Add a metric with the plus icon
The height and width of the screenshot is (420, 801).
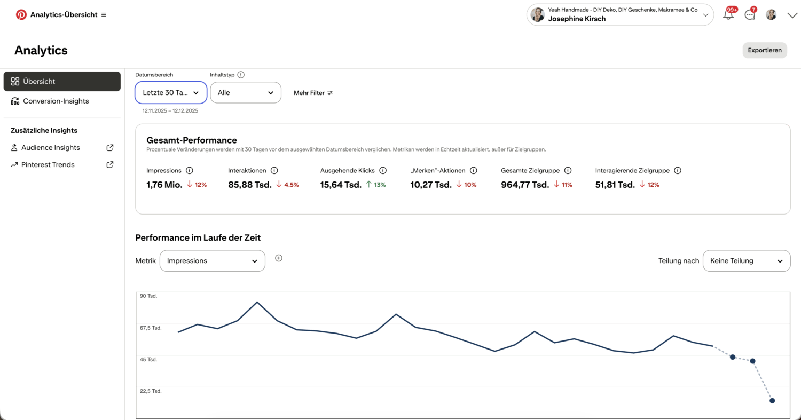[279, 258]
